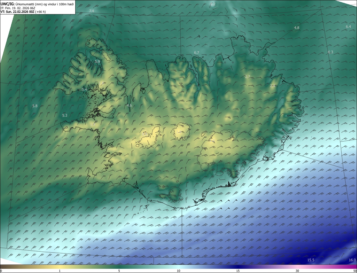
Task: Click the 6.7 value label
Action: (x=197, y=53)
